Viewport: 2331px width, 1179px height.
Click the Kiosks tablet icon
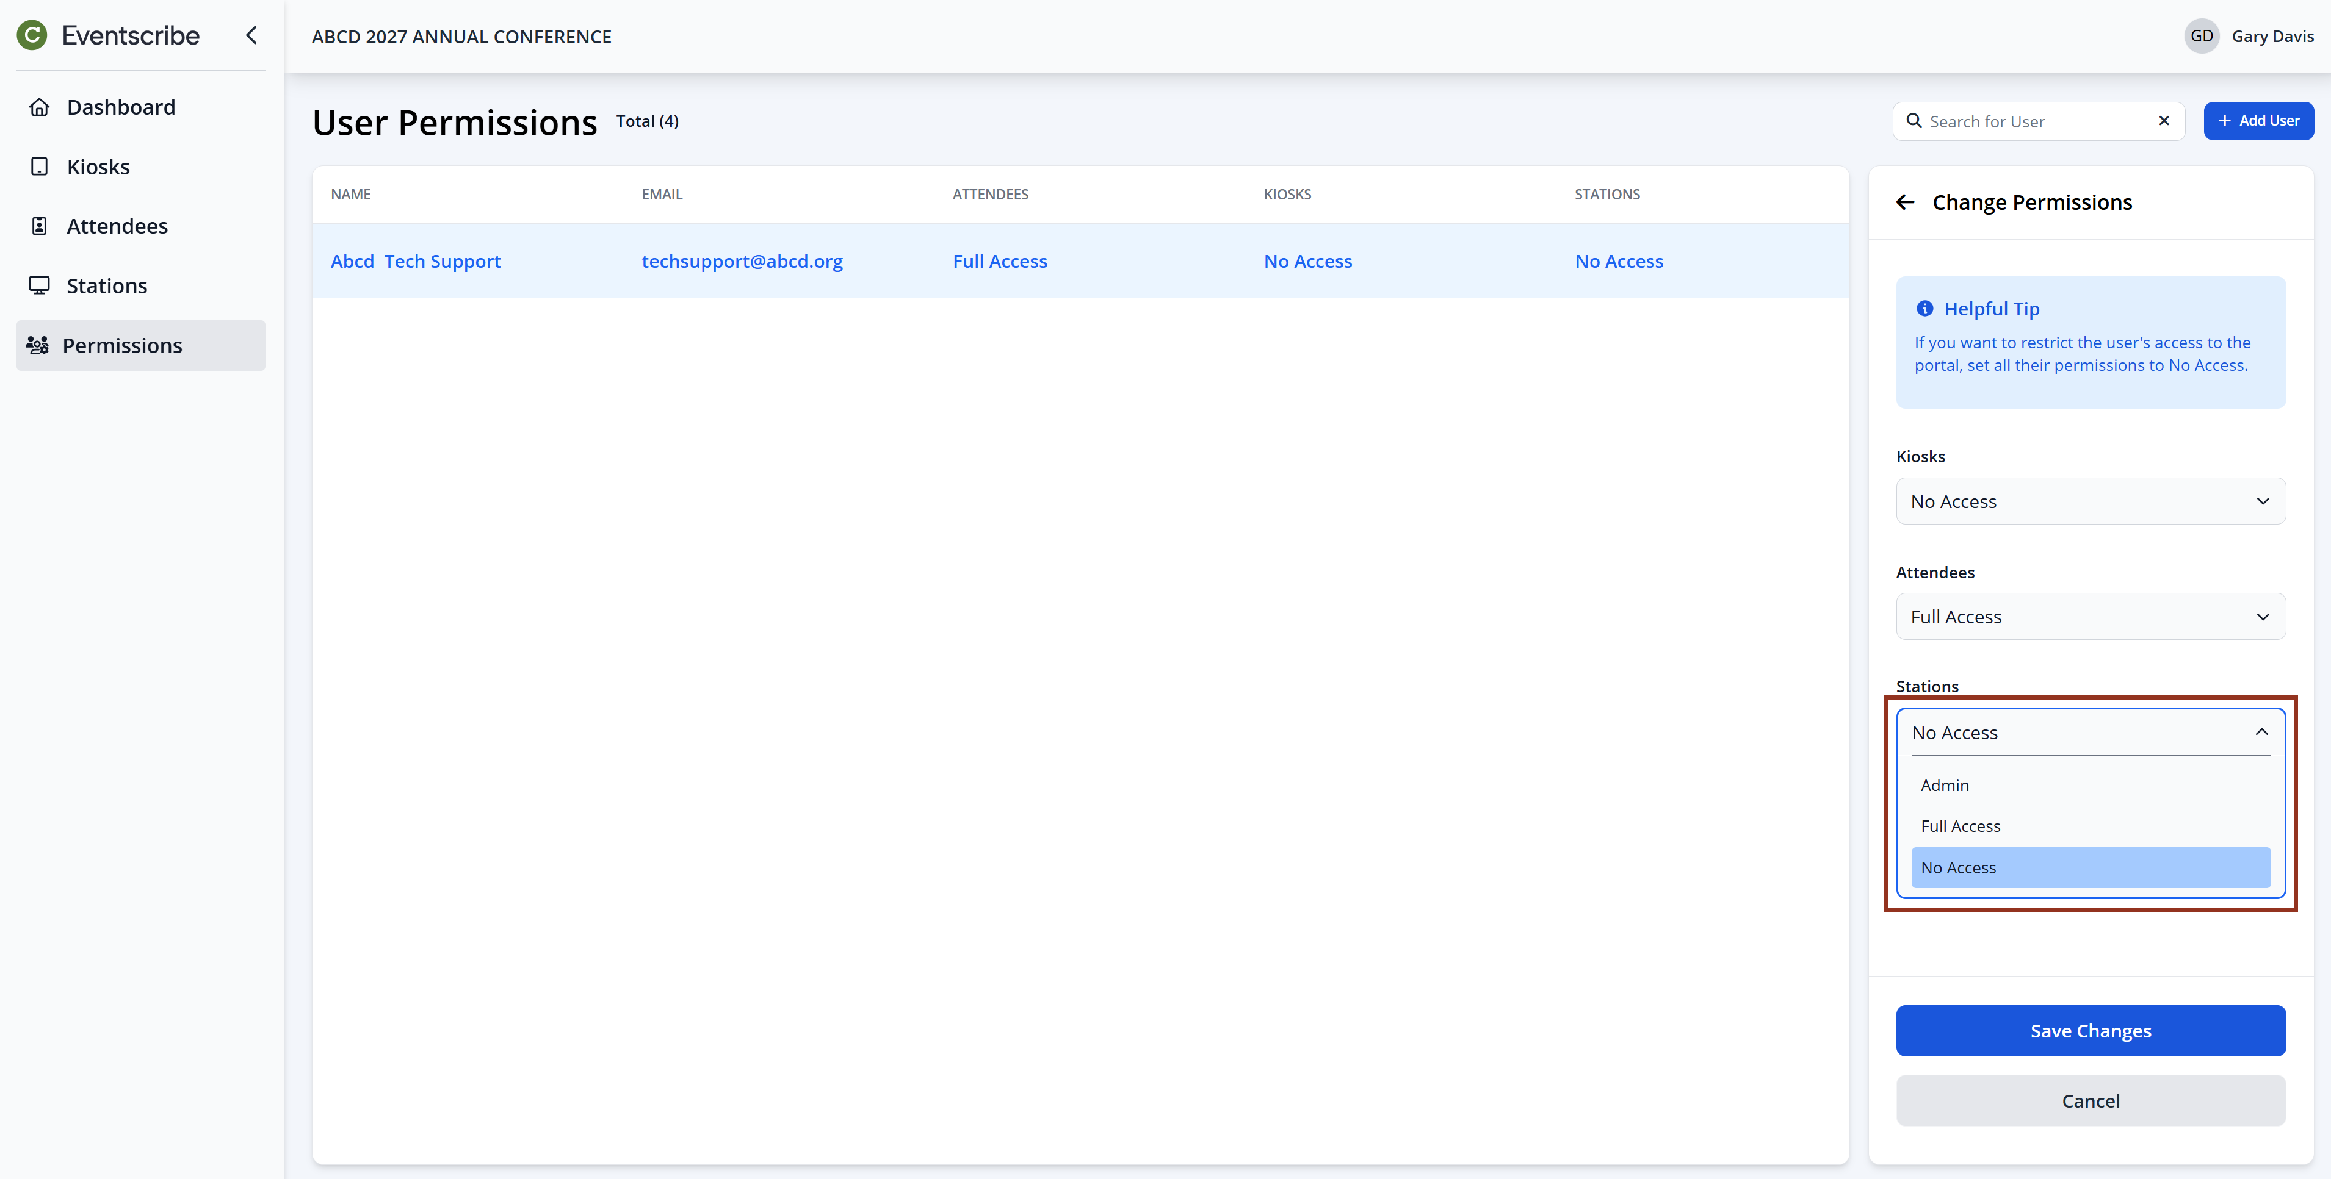click(39, 167)
